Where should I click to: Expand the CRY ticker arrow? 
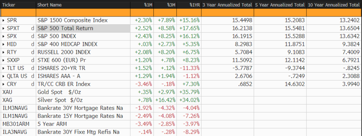[x=4, y=84]
